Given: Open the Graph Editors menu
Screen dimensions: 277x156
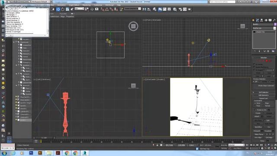Looking at the screenshot, I should pyautogui.click(x=74, y=5).
